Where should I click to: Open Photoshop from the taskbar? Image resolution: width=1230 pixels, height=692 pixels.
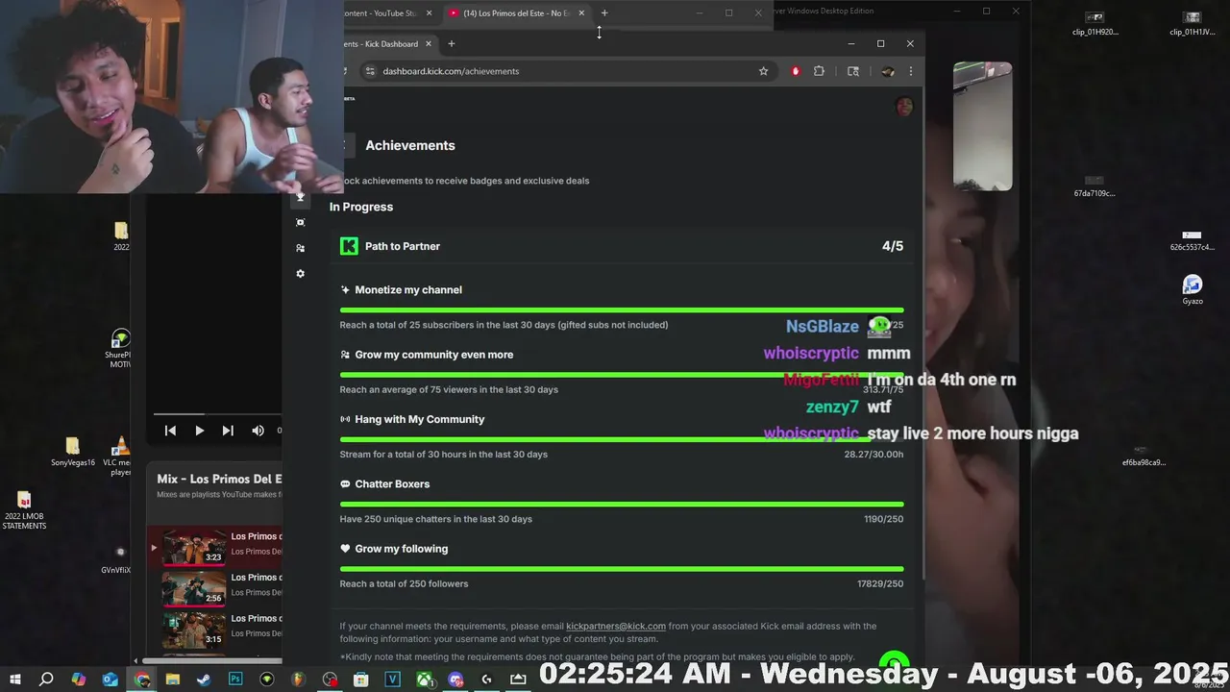[x=235, y=680]
